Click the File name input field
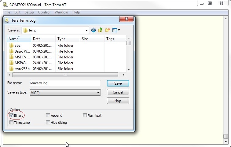 tap(65, 83)
